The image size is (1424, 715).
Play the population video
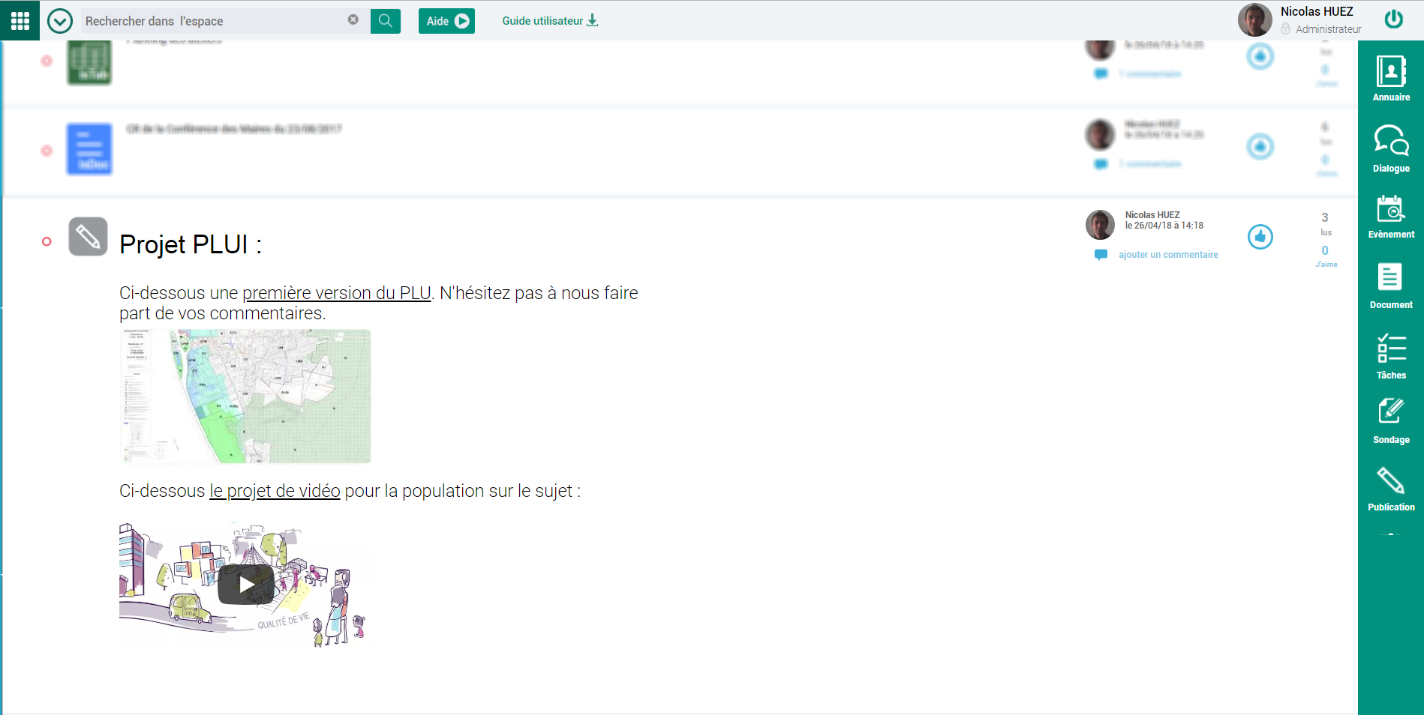point(245,585)
